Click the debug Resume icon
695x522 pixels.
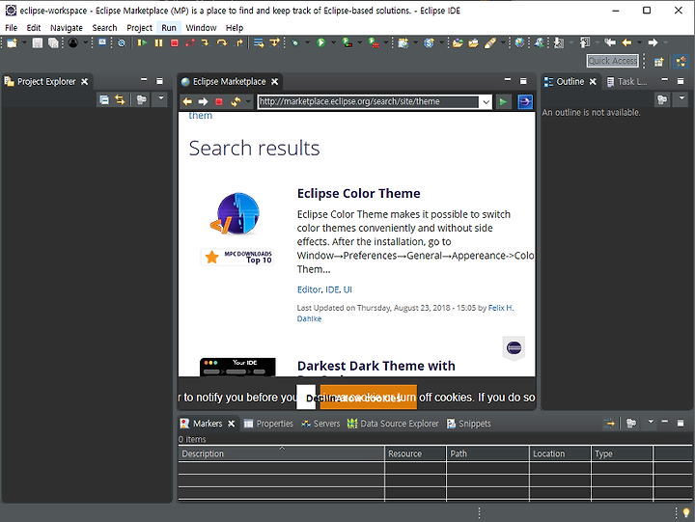[142, 43]
